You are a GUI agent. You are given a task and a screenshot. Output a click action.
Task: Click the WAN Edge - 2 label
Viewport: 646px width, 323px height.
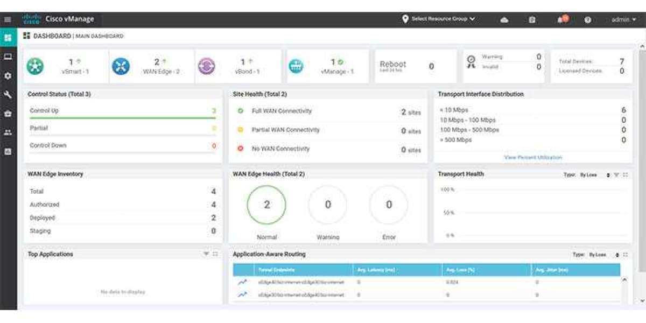coord(161,72)
